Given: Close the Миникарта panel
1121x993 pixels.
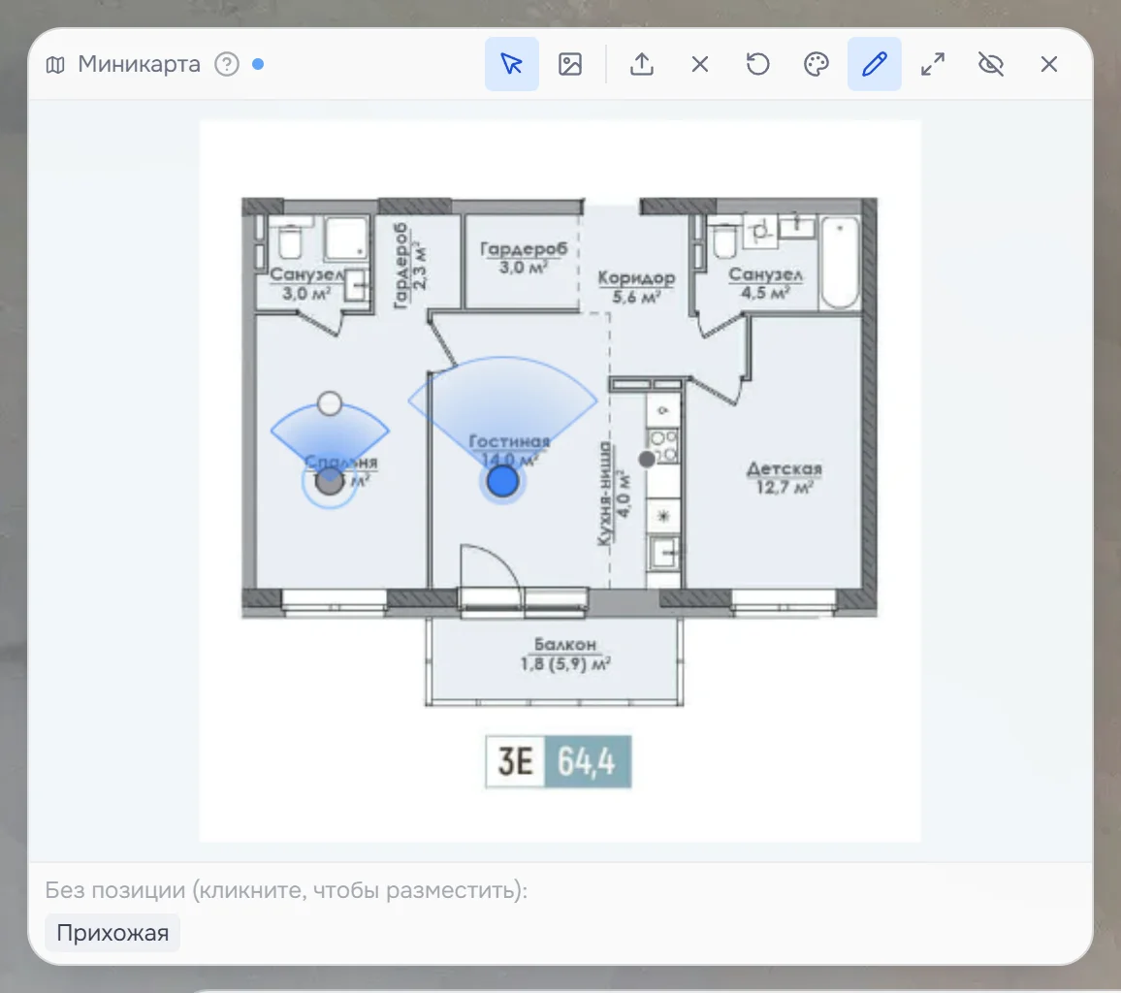Looking at the screenshot, I should point(1049,64).
